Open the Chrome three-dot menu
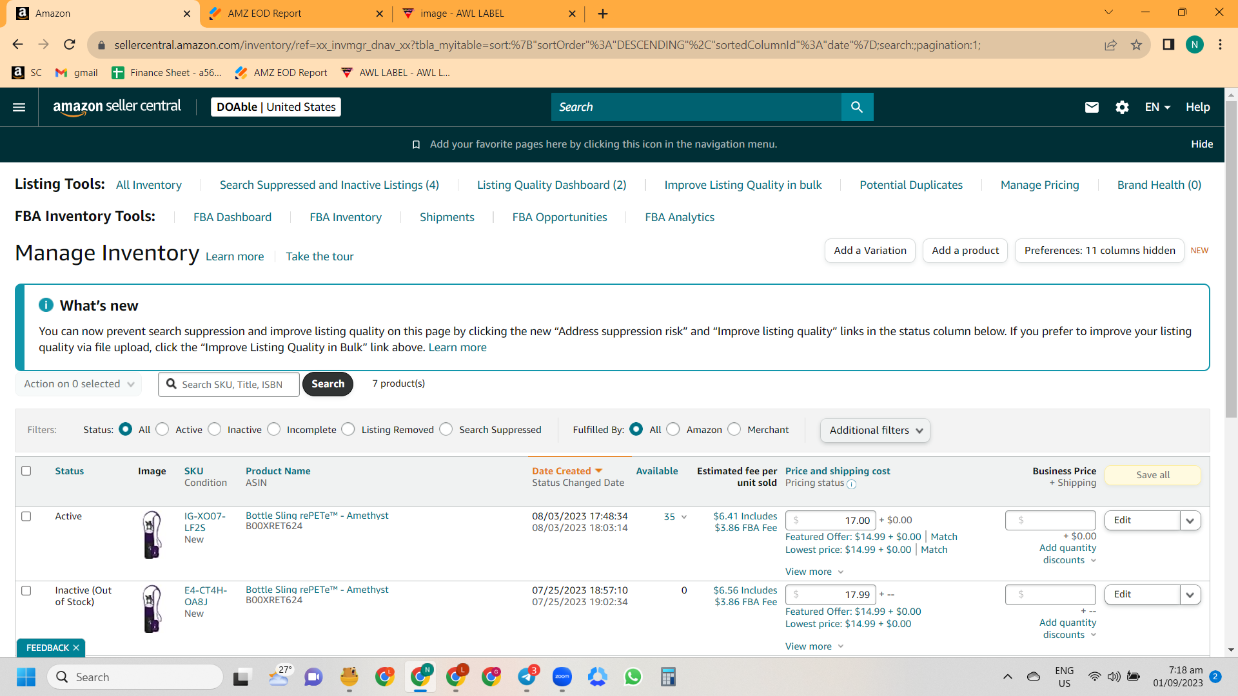The height and width of the screenshot is (696, 1238). pyautogui.click(x=1220, y=44)
